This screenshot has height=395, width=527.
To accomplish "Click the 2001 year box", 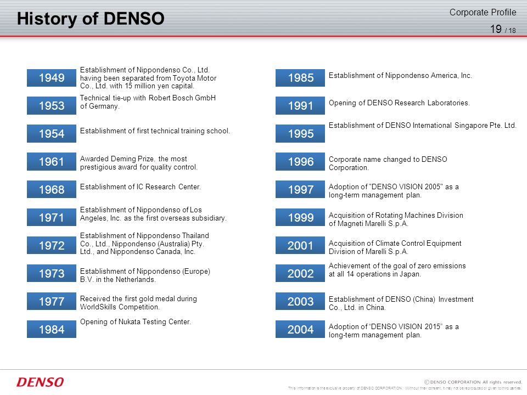I will [300, 246].
